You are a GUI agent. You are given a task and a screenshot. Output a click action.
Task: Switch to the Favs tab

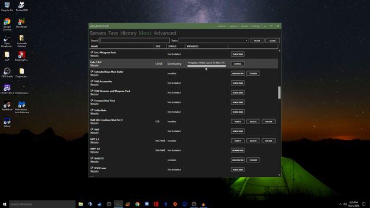113,34
